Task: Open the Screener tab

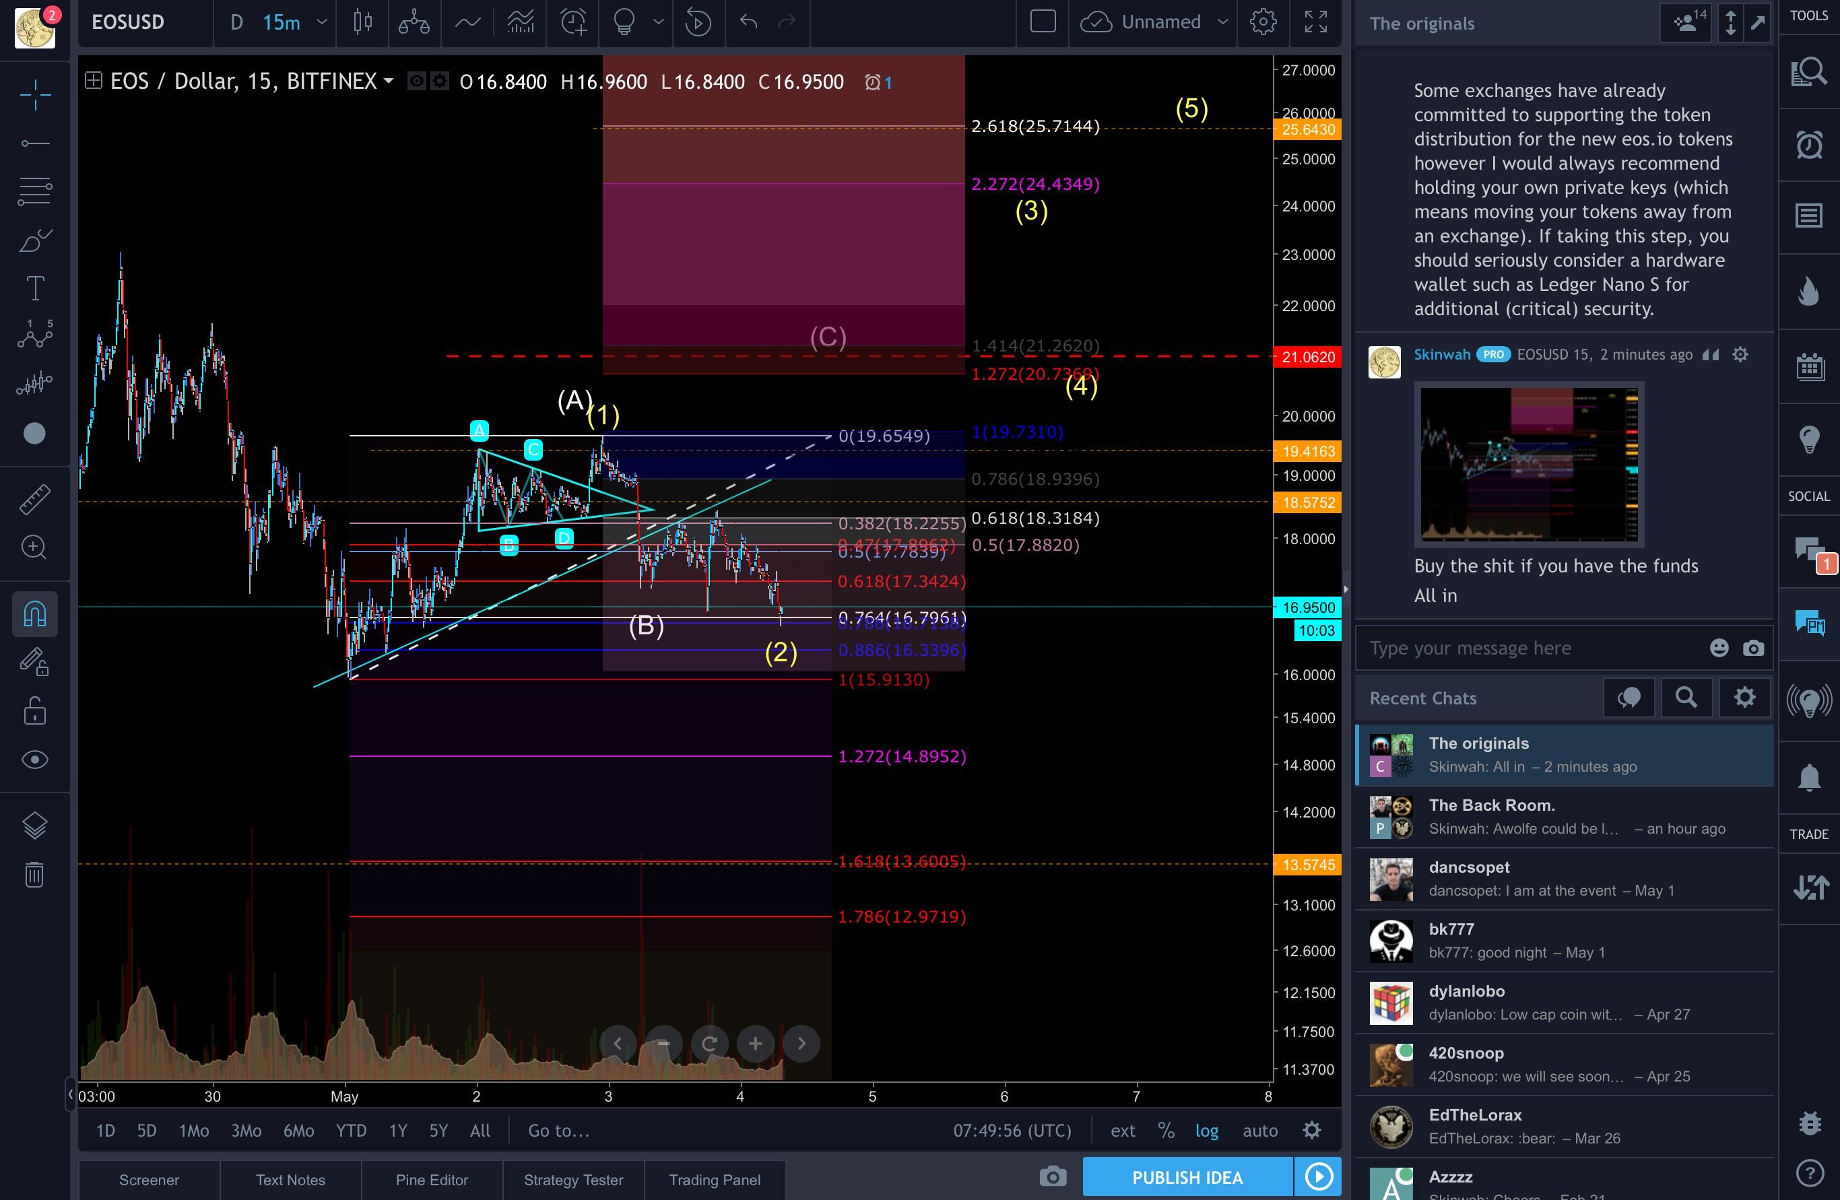Action: (x=150, y=1180)
